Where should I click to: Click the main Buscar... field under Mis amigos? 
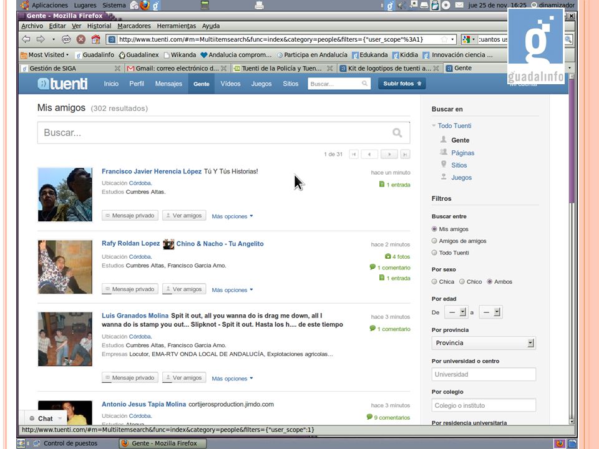click(223, 132)
